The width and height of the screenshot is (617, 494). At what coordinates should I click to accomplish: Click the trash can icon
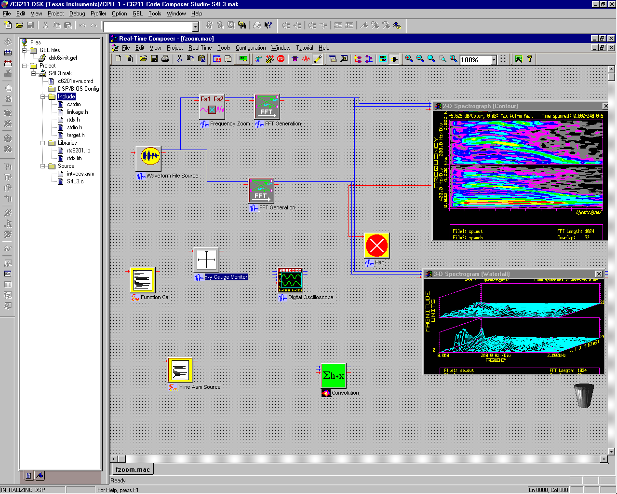[x=584, y=396]
